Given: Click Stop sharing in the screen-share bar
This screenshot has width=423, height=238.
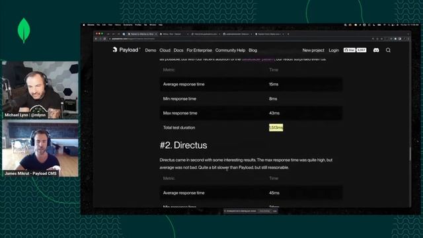Looking at the screenshot, I should click(x=264, y=211).
